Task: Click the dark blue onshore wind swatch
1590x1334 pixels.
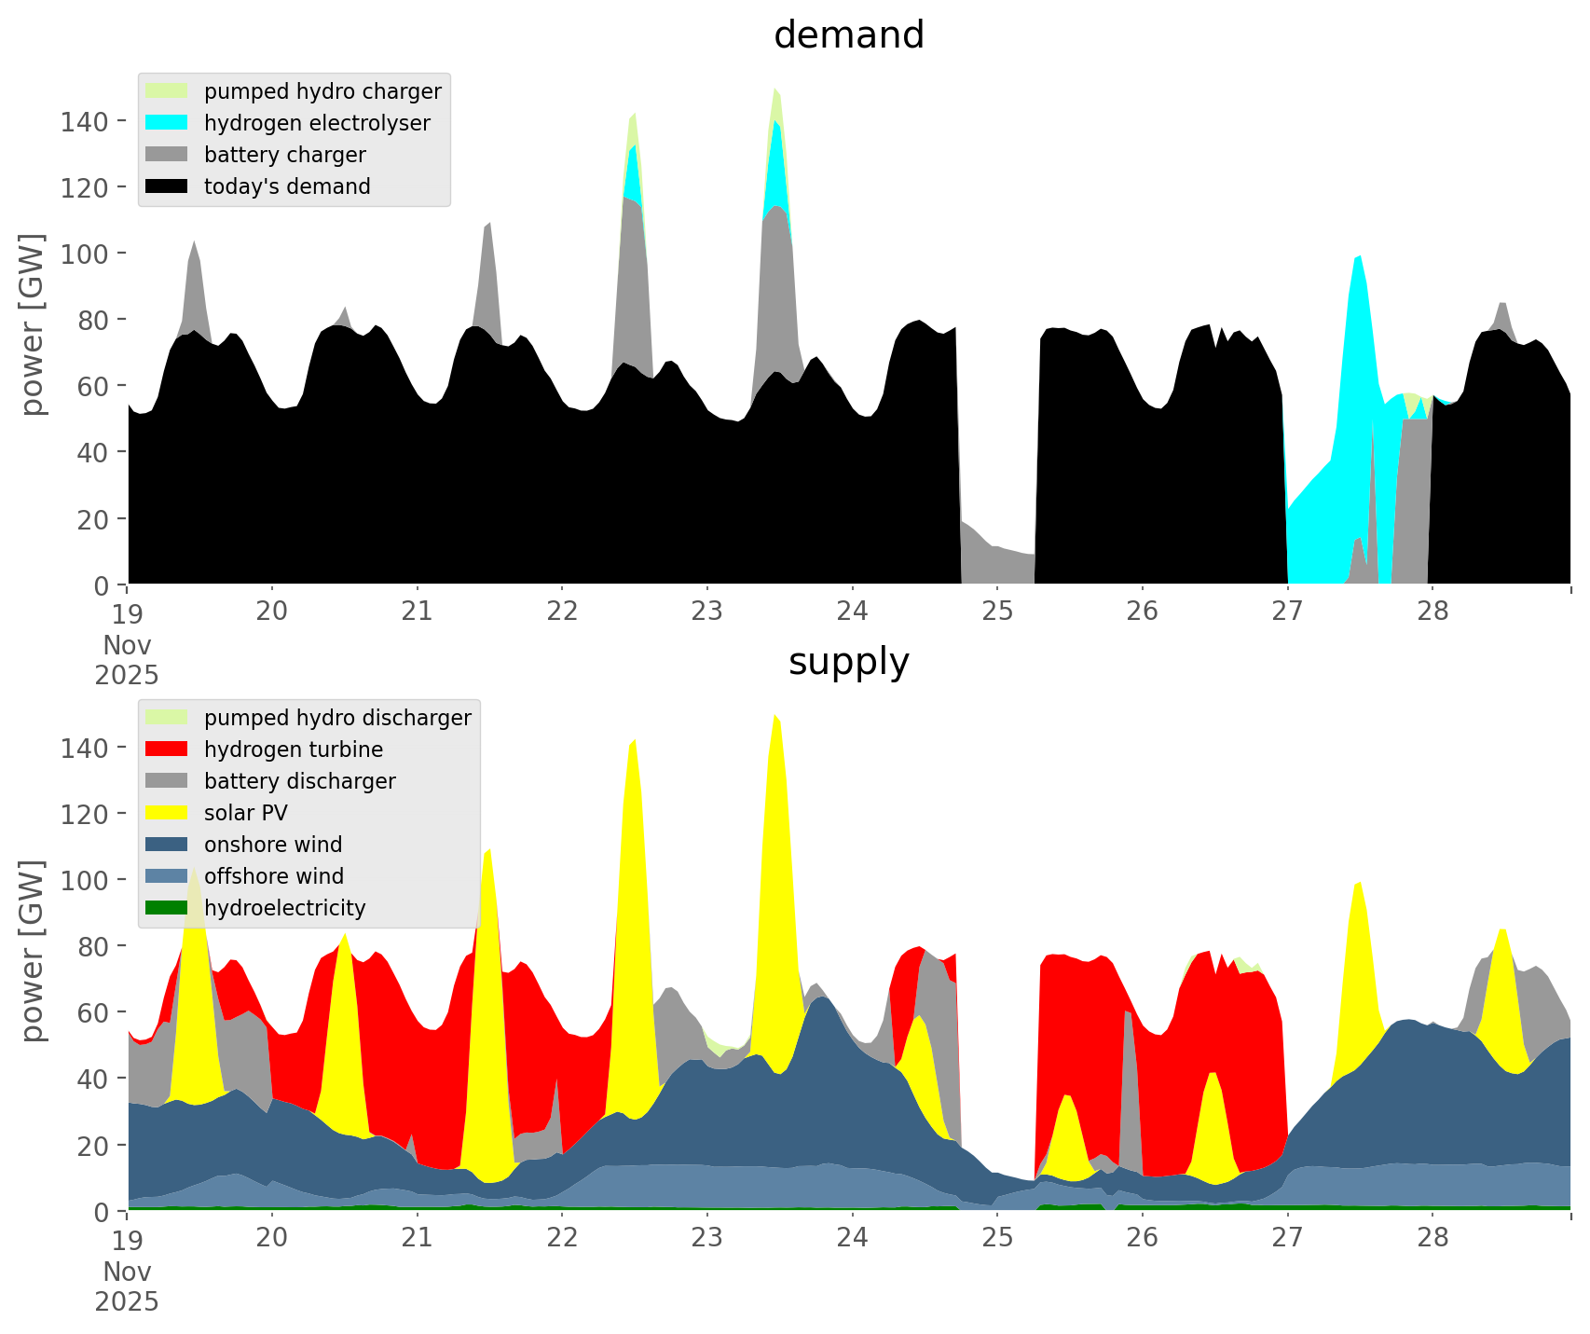Action: (167, 845)
